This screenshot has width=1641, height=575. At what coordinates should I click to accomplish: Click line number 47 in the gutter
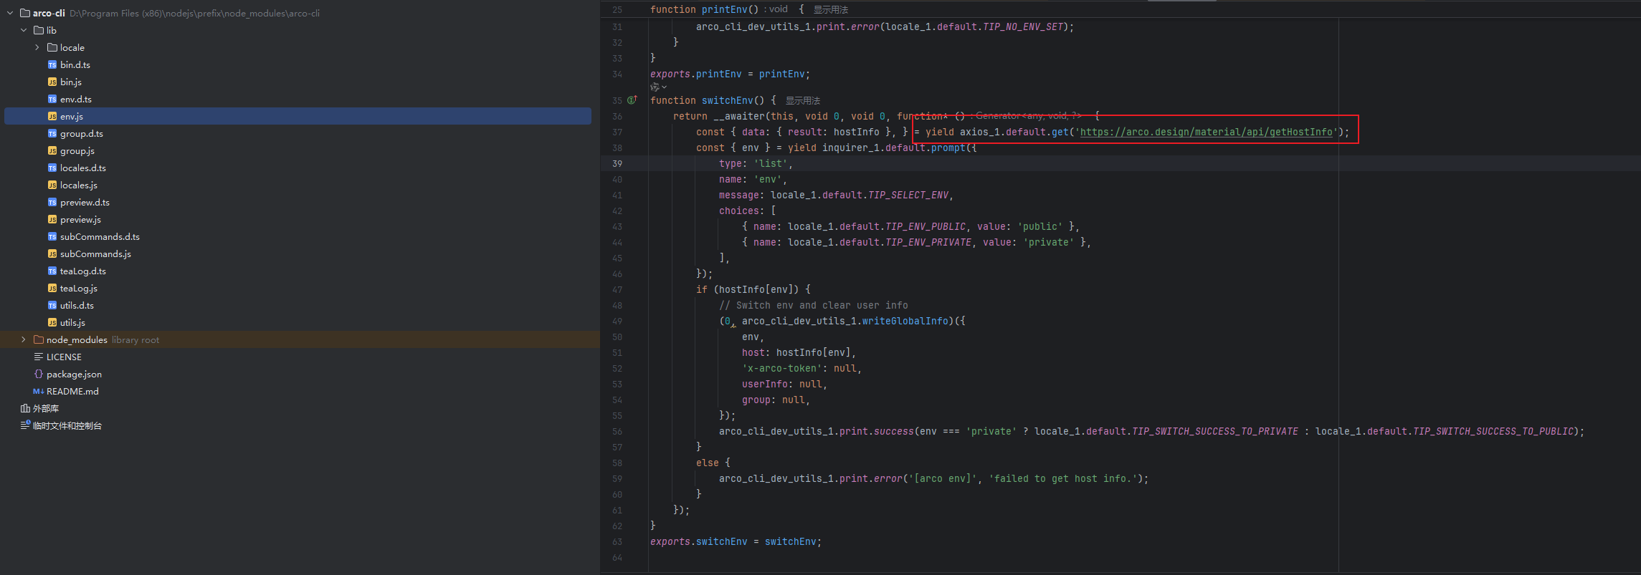[x=617, y=290]
